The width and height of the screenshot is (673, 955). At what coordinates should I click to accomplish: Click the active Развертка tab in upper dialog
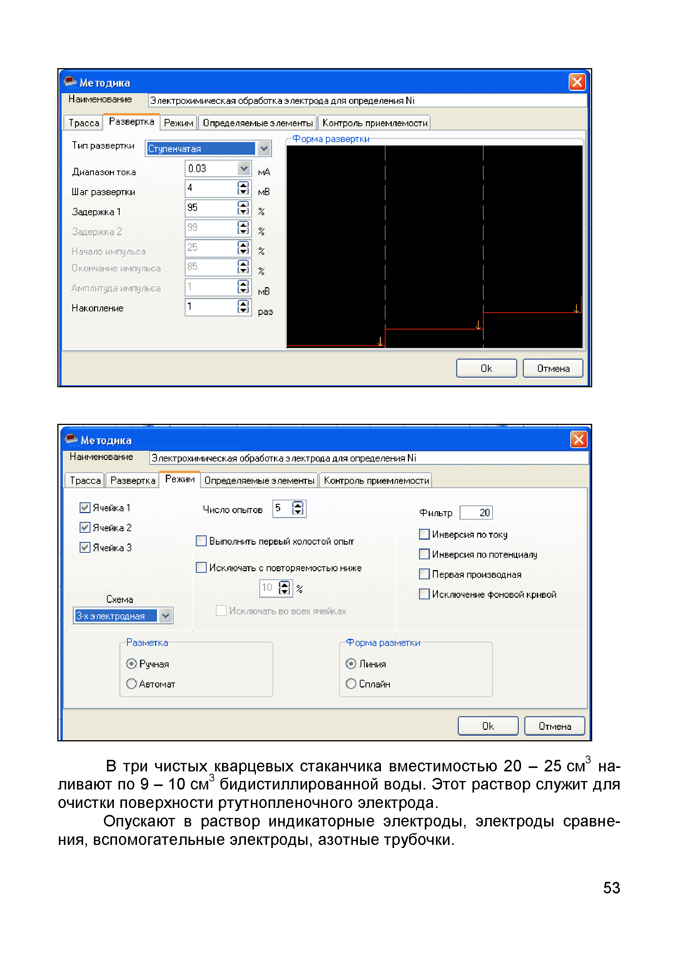(x=131, y=122)
